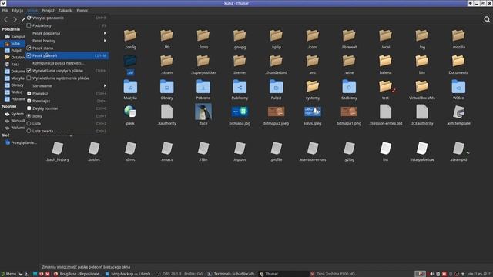Screen dimensions: 493x277
Task: Open Konfiguracja paska narzędzi entry
Action: [x=67, y=63]
